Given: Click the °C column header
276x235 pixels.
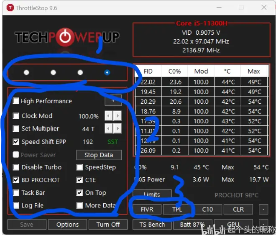Looking at the screenshot, I should click(x=227, y=71).
